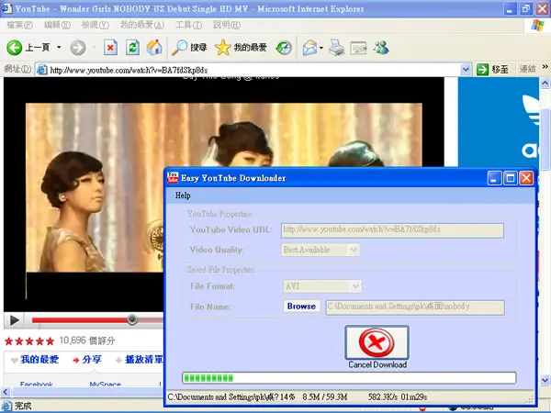Go to the Home page icon
The width and height of the screenshot is (551, 413).
pos(154,48)
